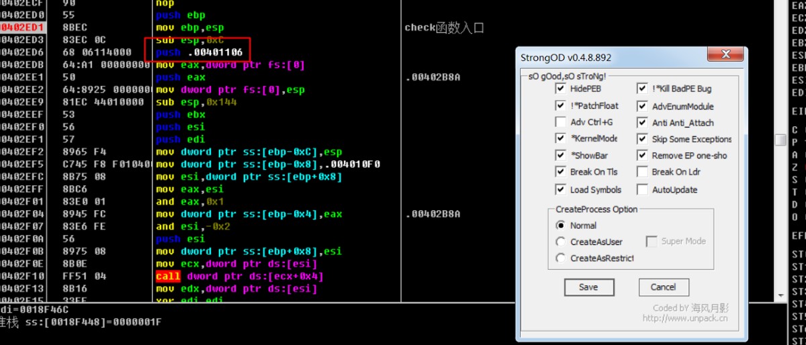The height and width of the screenshot is (345, 806).
Task: Click hex bytes '8965 F4'
Action: (83, 152)
